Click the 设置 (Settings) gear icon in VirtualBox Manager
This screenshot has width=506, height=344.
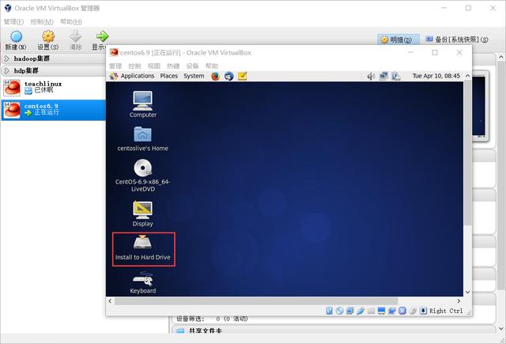(48, 40)
